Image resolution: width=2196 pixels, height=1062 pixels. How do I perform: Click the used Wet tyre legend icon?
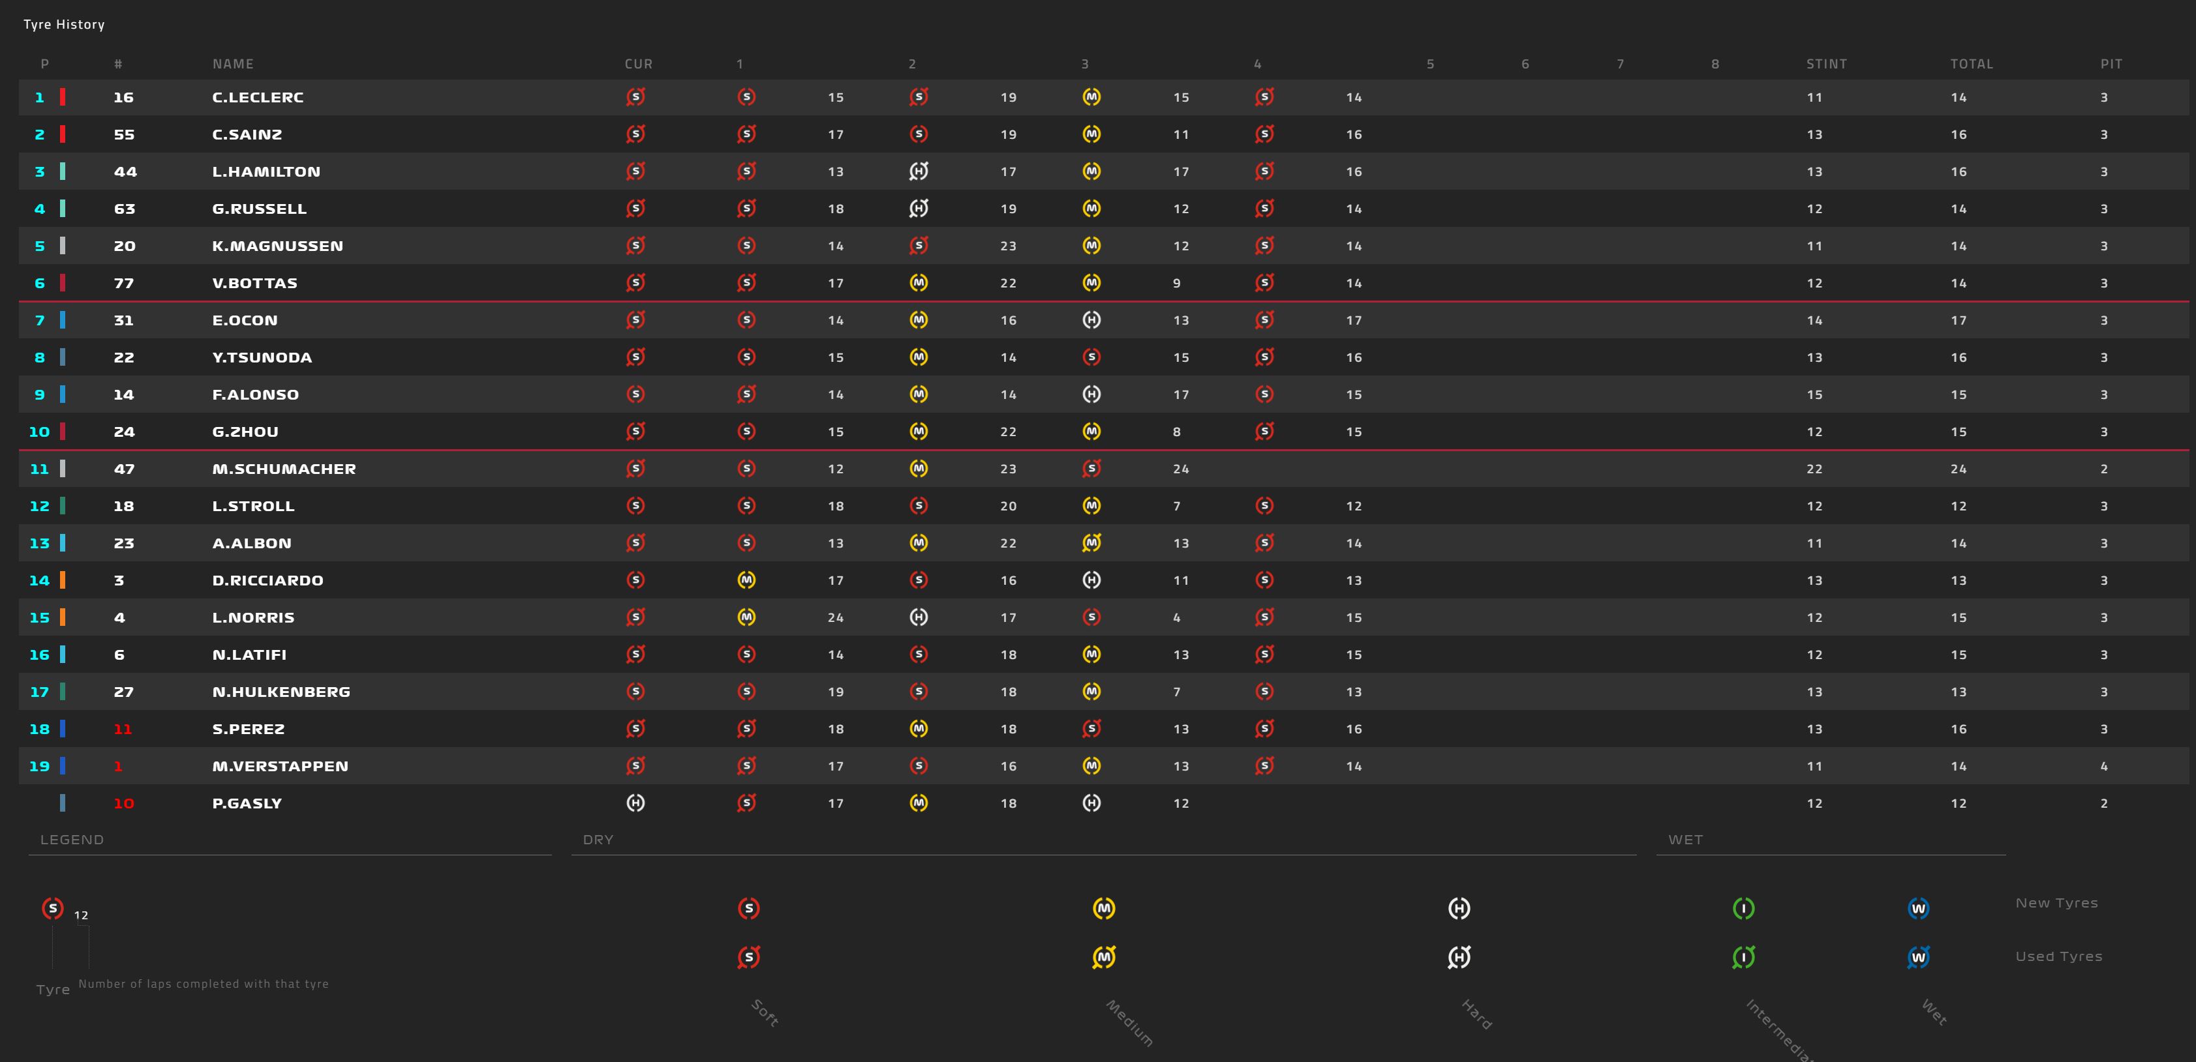(1918, 957)
